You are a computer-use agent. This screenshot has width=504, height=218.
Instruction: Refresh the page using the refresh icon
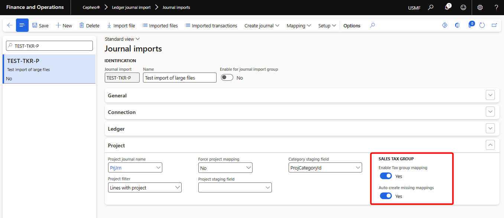482,26
